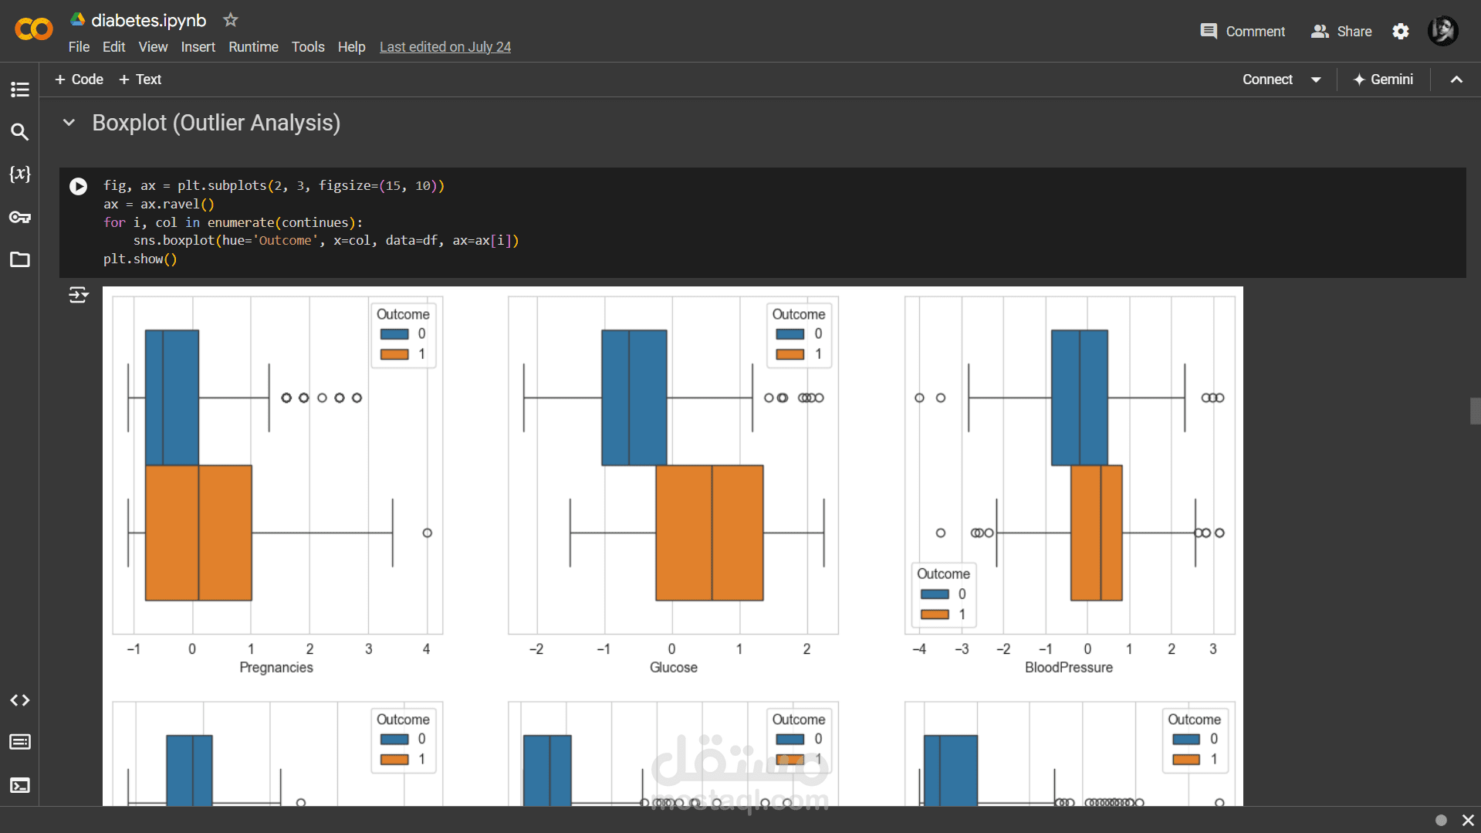Click the status circle indicator at bottom
Viewport: 1481px width, 833px height.
[1441, 820]
